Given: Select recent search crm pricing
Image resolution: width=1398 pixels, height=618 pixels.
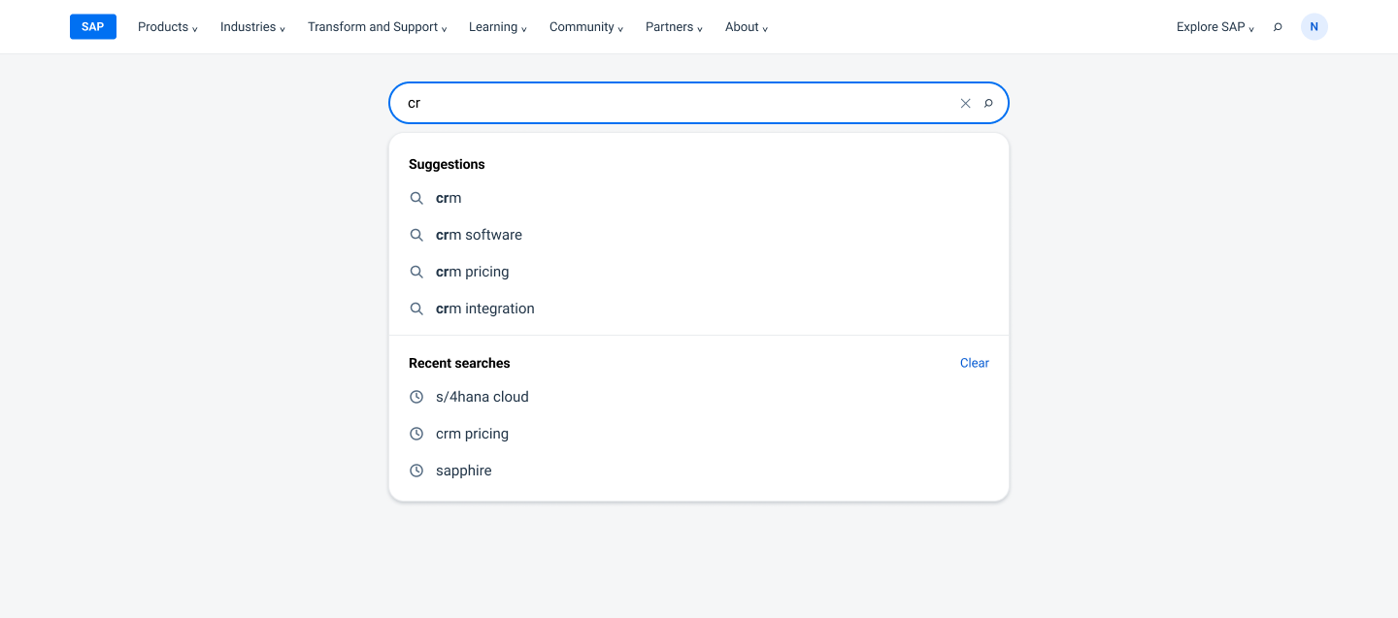Looking at the screenshot, I should pos(699,434).
